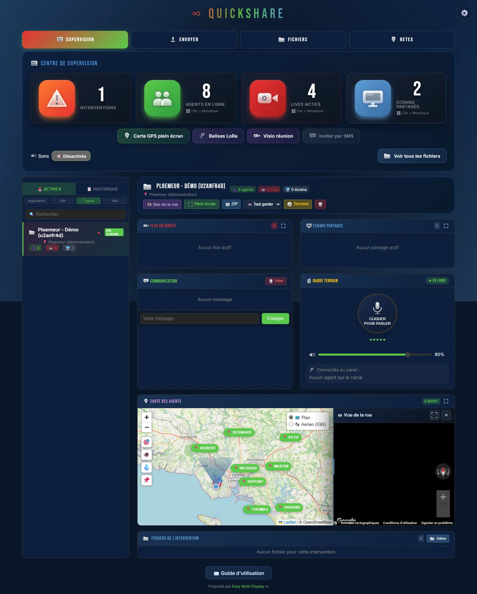The image size is (477, 594).
Task: Adjust the radio volume slider
Action: [x=375, y=354]
